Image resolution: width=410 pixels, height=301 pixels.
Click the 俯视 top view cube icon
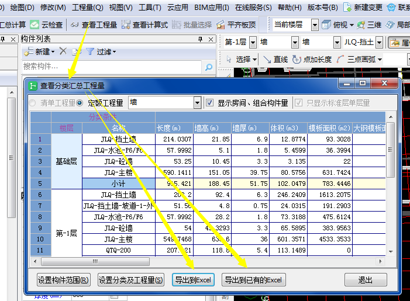pos(326,25)
